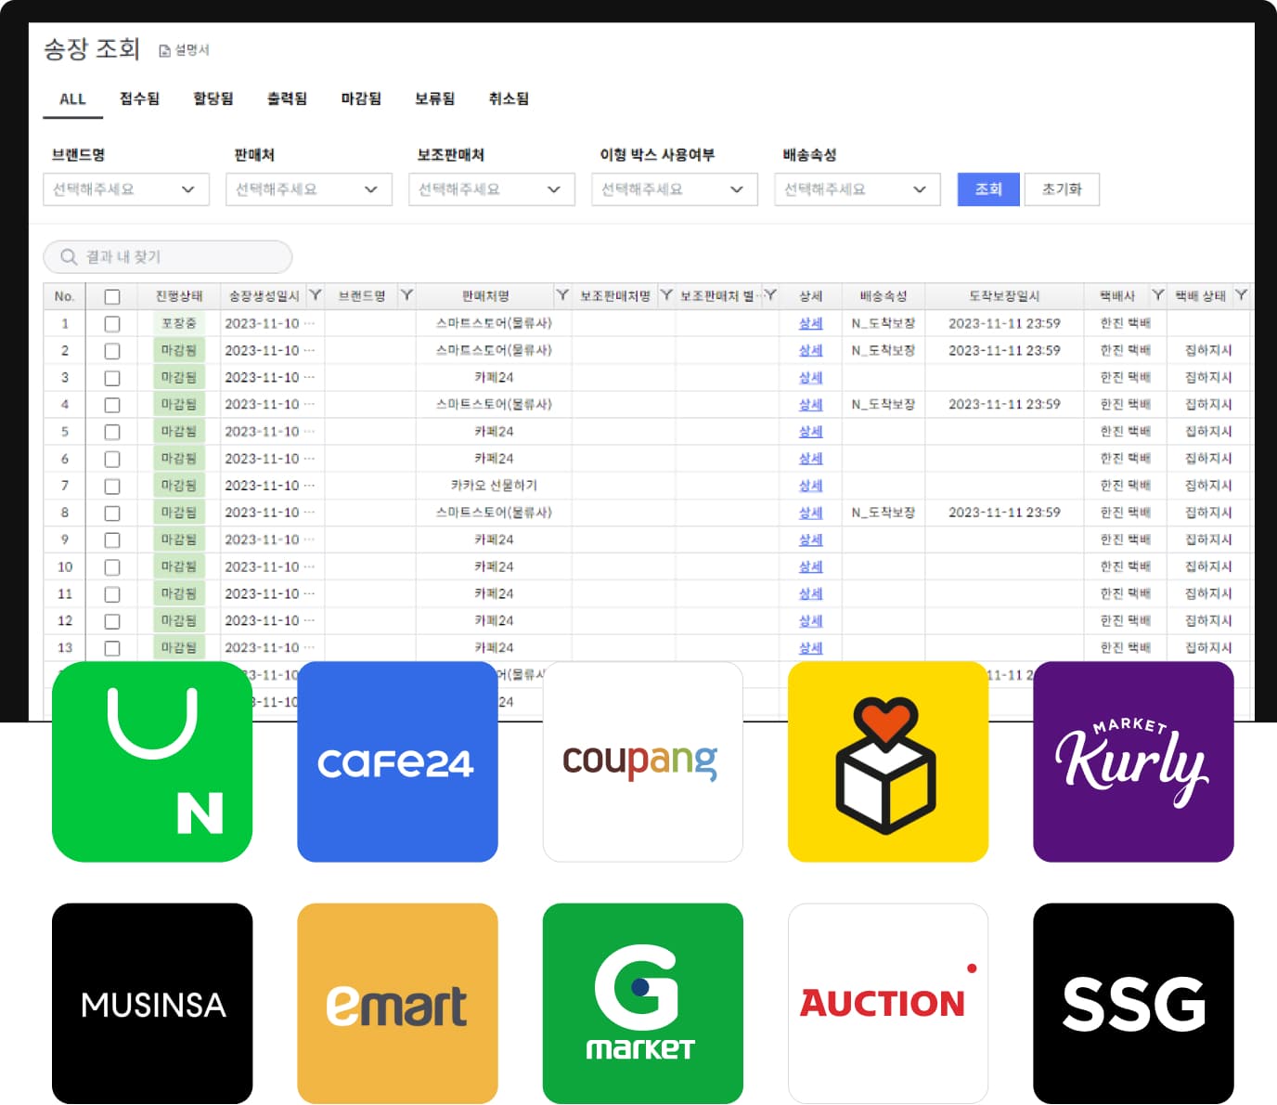
Task: Click the 배송속성 column header
Action: tap(883, 296)
